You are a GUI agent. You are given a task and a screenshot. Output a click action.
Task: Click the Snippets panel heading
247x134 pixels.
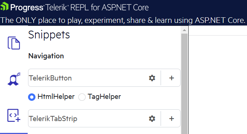click(49, 35)
